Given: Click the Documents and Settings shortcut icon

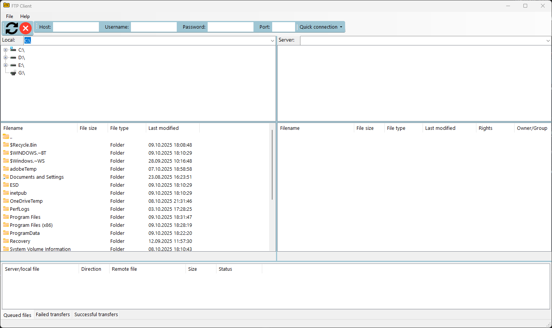Looking at the screenshot, I should coord(6,177).
